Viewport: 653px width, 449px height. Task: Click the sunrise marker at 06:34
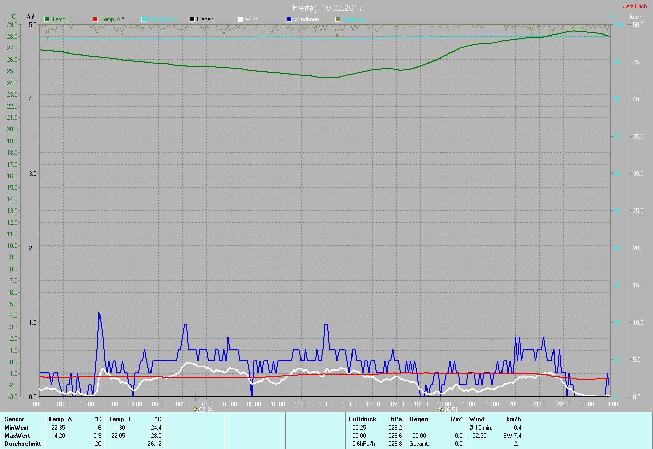click(x=195, y=409)
